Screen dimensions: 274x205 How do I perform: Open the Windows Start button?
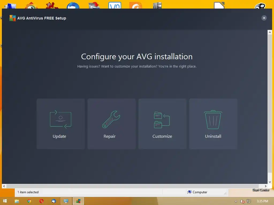[x=5, y=201]
